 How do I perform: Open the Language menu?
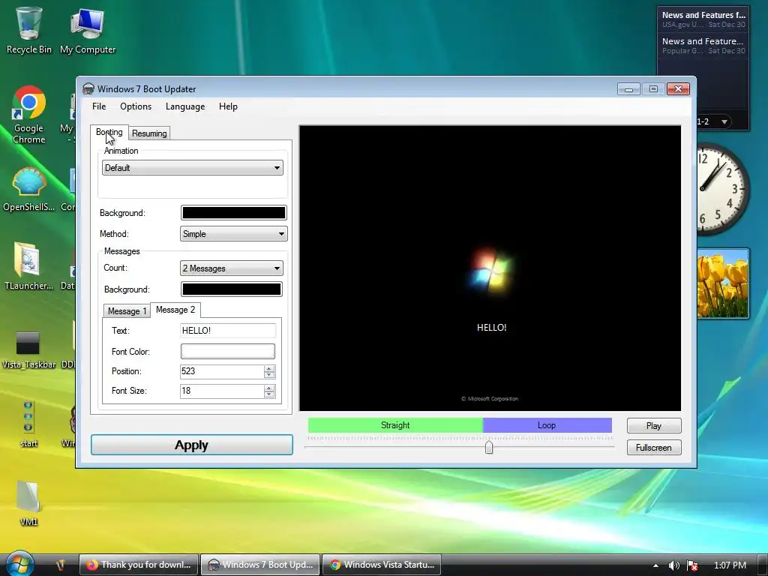click(x=185, y=106)
